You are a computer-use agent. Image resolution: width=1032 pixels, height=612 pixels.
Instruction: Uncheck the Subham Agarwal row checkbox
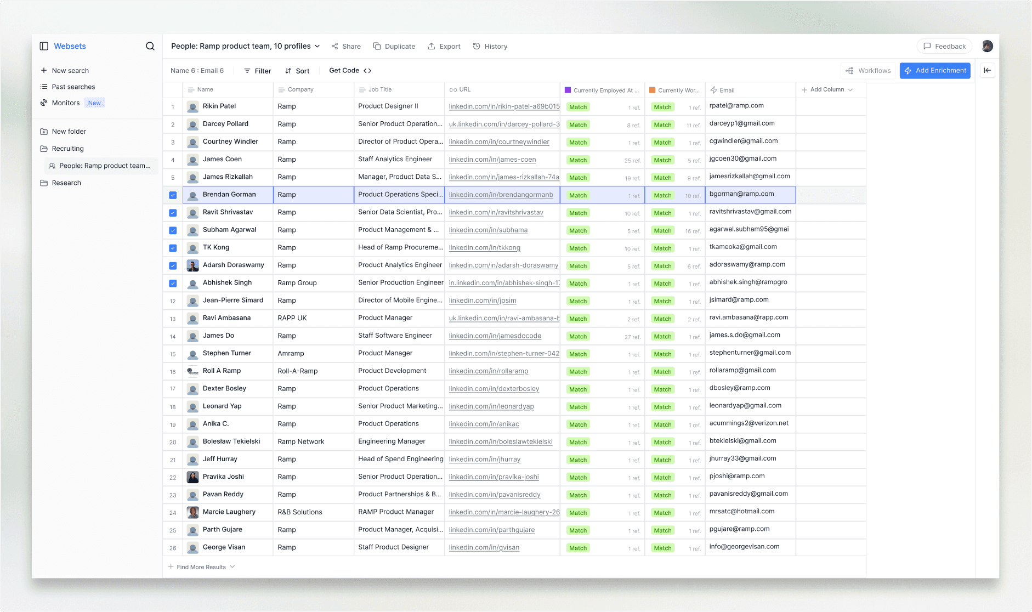pyautogui.click(x=173, y=230)
